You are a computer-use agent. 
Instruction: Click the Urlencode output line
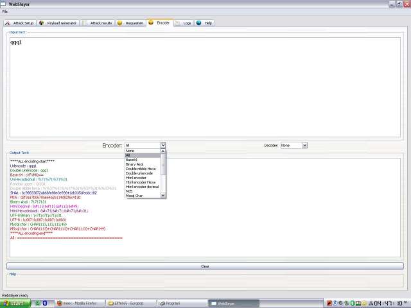(x=23, y=166)
